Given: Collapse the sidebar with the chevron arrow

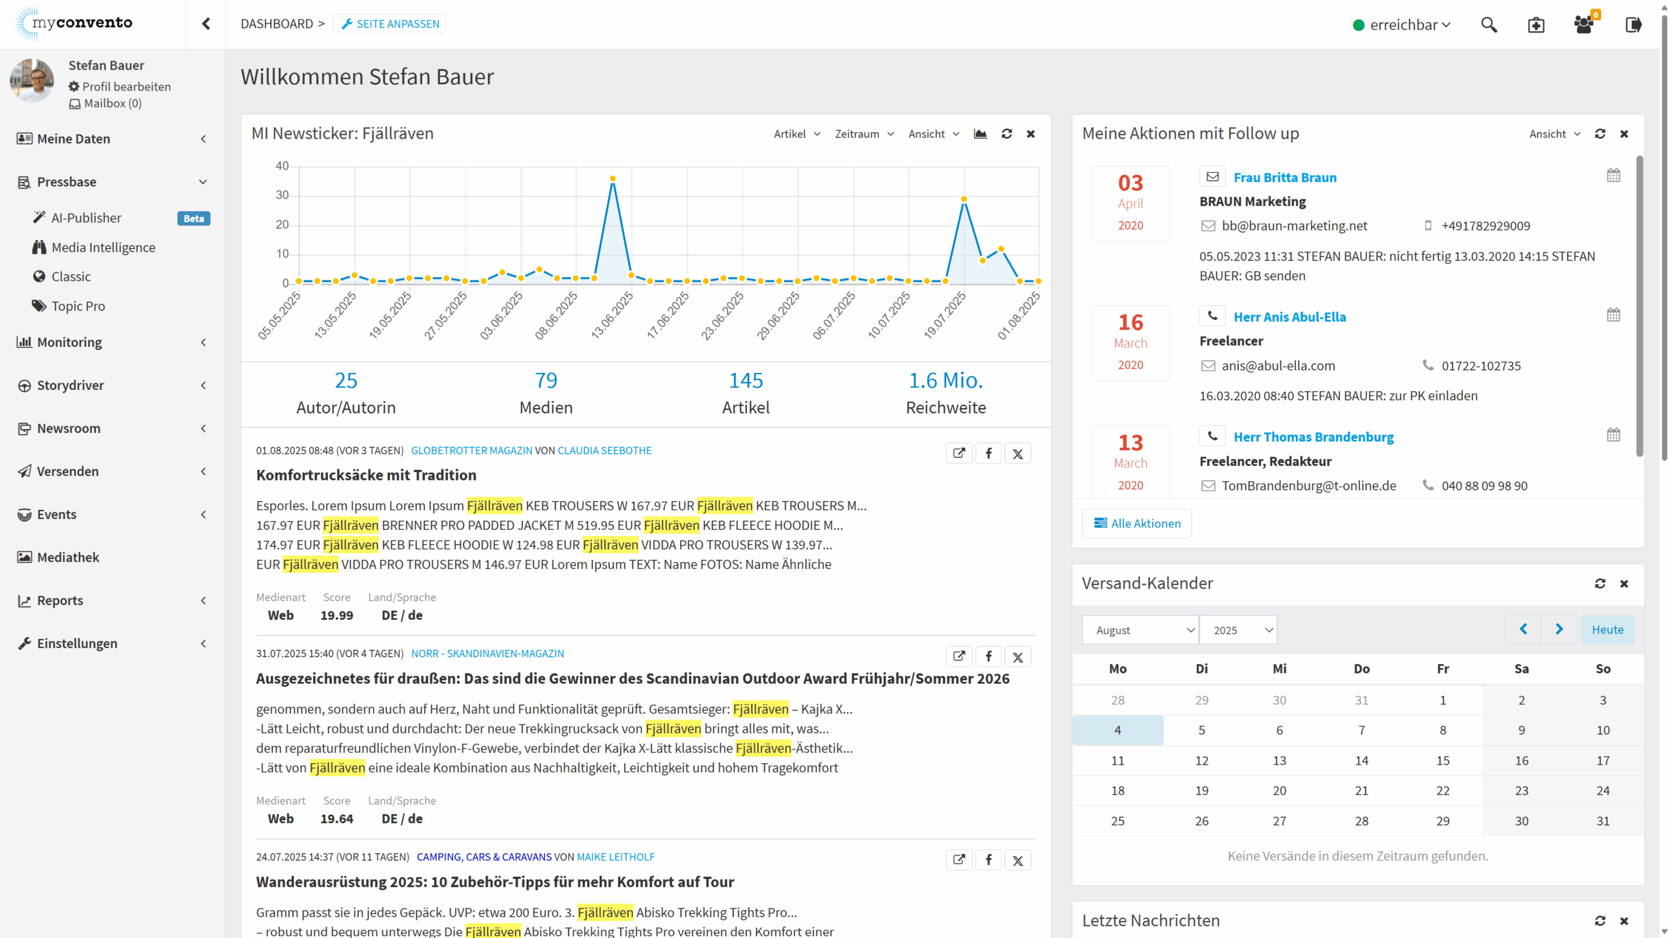Looking at the screenshot, I should click(206, 24).
